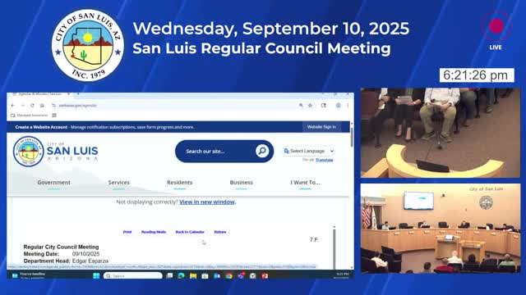
Task: Open the Residents navigation menu
Action: [180, 183]
